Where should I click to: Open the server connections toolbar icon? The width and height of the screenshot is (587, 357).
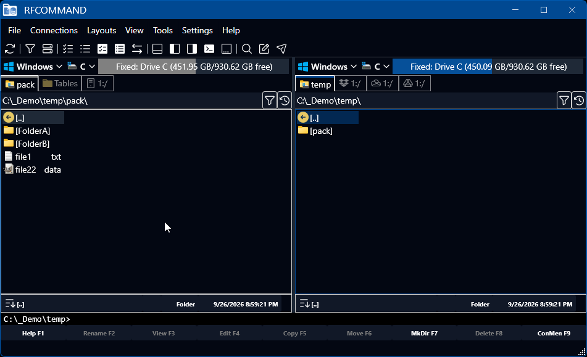(48, 49)
